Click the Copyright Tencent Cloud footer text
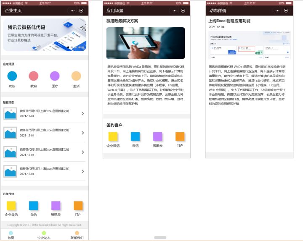 (45, 225)
